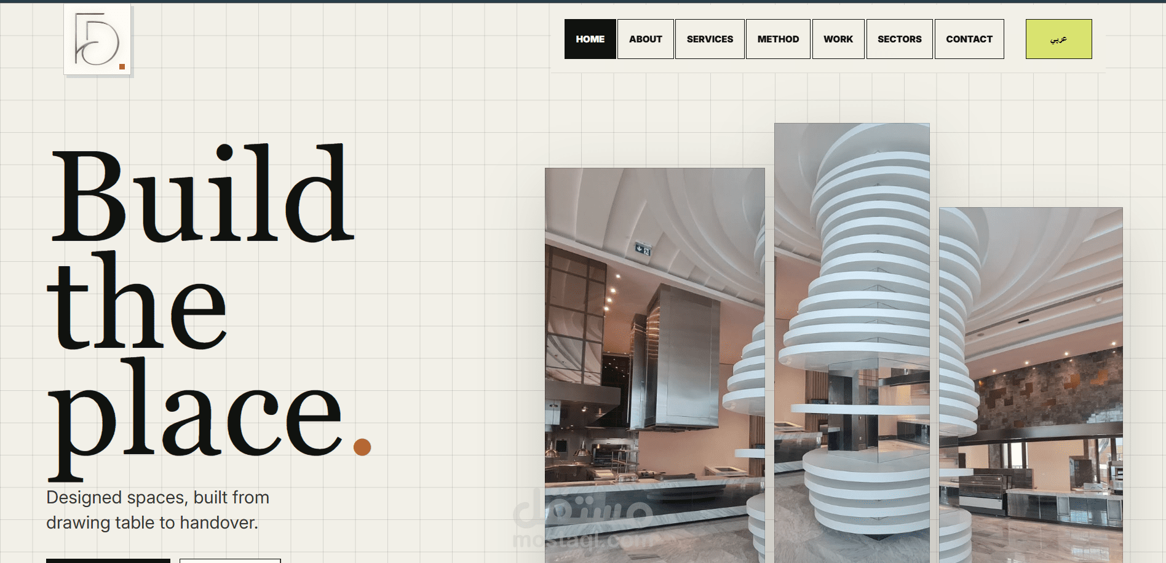Click the site logo icon
The height and width of the screenshot is (563, 1166).
(97, 39)
